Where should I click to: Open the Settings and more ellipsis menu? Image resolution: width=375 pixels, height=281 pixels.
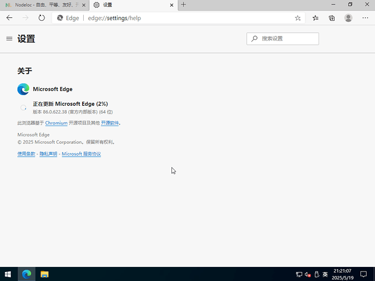point(365,18)
